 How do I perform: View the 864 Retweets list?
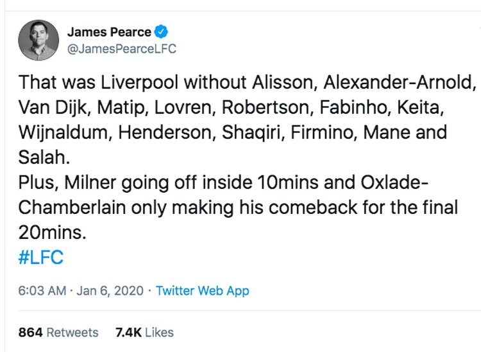[x=58, y=332]
